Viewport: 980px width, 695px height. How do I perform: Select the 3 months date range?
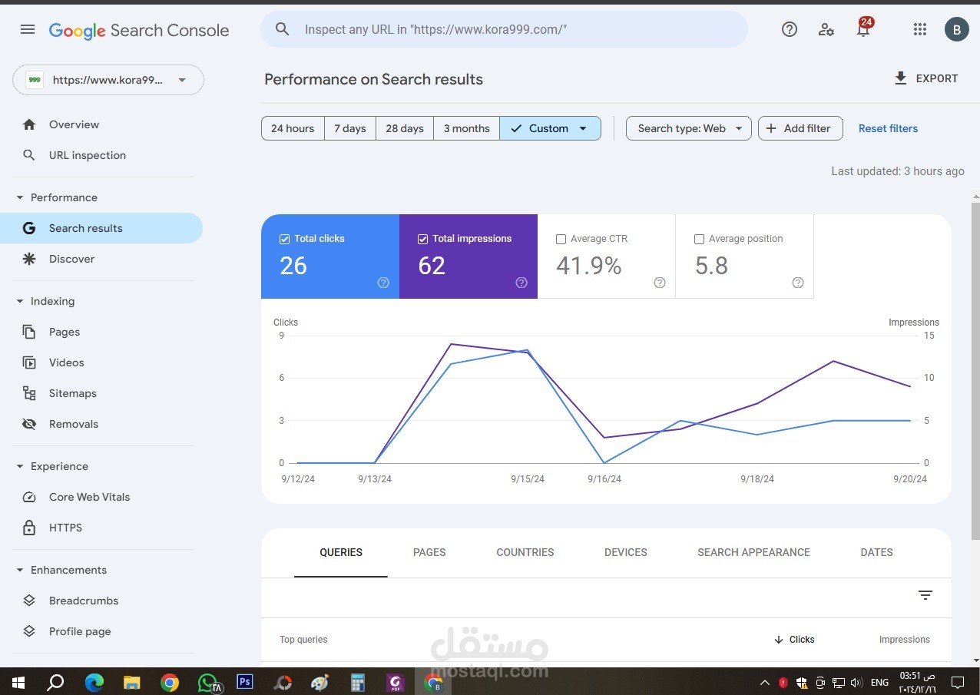467,128
